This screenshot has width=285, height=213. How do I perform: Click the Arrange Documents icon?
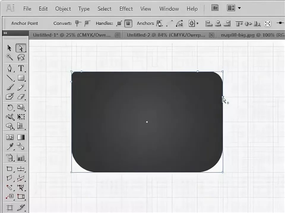pyautogui.click(x=231, y=8)
